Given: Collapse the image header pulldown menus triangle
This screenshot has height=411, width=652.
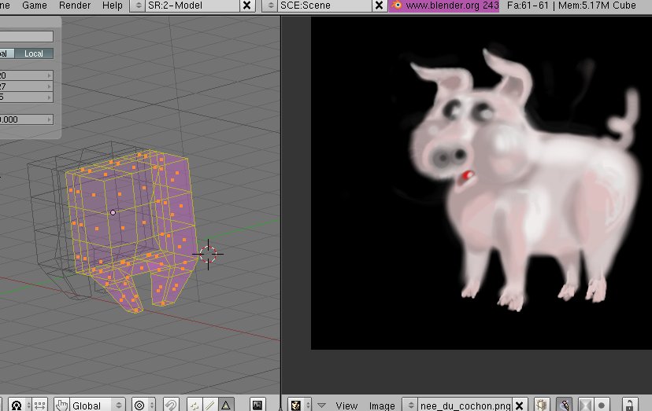Looking at the screenshot, I should click(321, 405).
